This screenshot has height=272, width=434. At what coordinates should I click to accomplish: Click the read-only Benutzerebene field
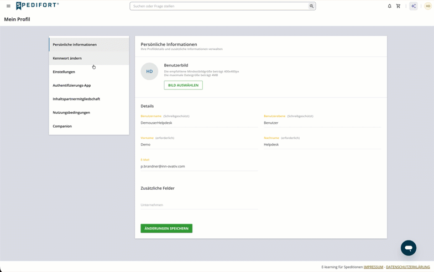click(322, 123)
